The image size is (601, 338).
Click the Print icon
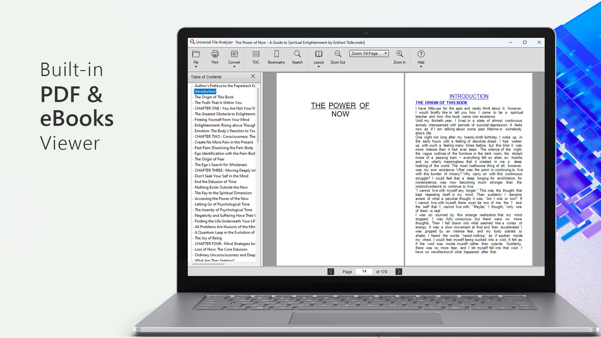pos(215,54)
